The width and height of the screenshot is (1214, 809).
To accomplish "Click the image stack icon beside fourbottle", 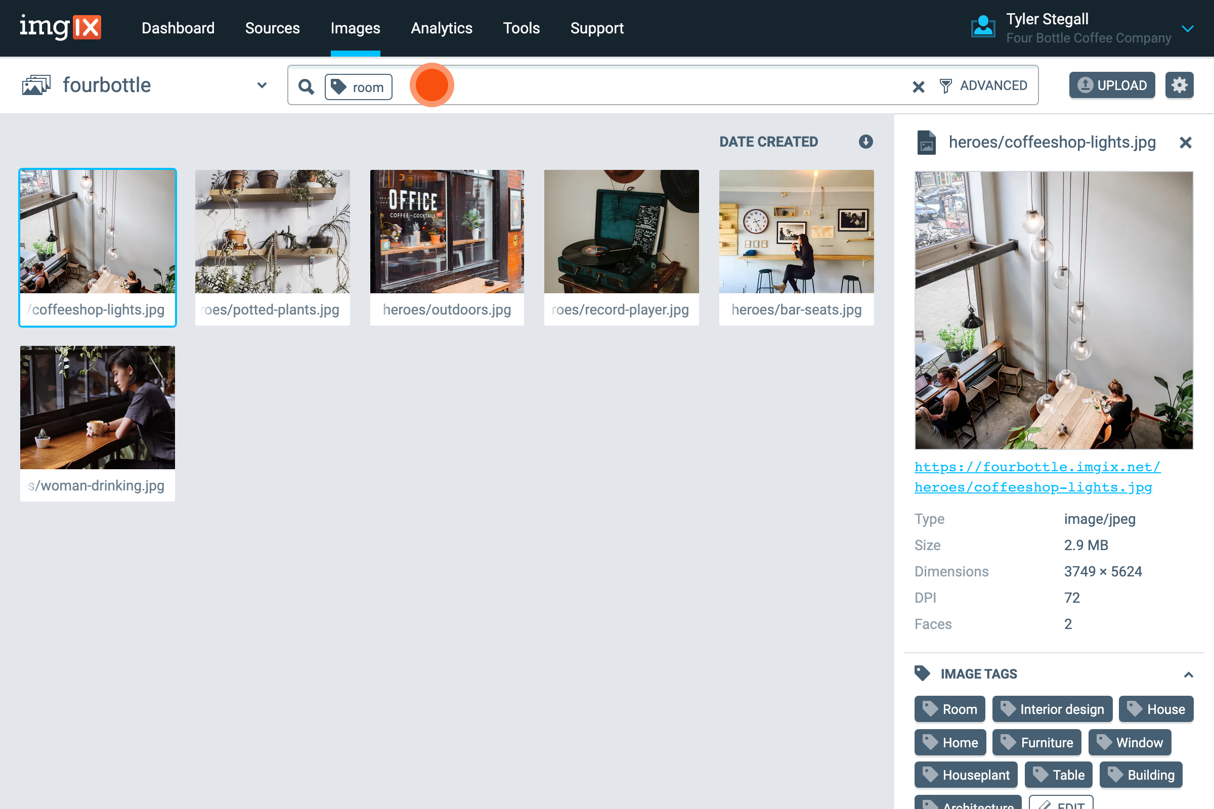I will tap(36, 84).
